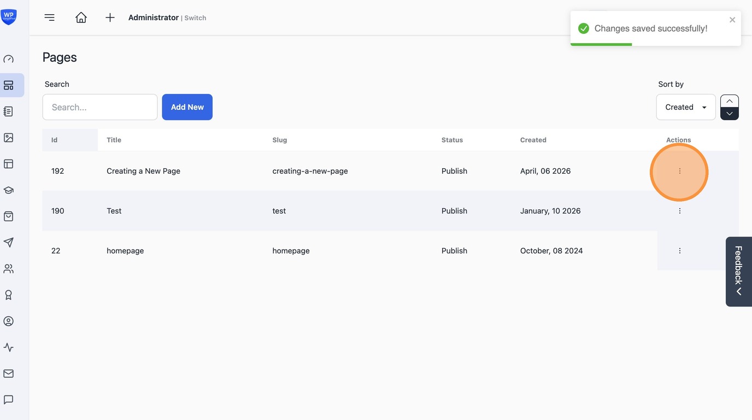Open actions menu for Creating a New Page

680,171
